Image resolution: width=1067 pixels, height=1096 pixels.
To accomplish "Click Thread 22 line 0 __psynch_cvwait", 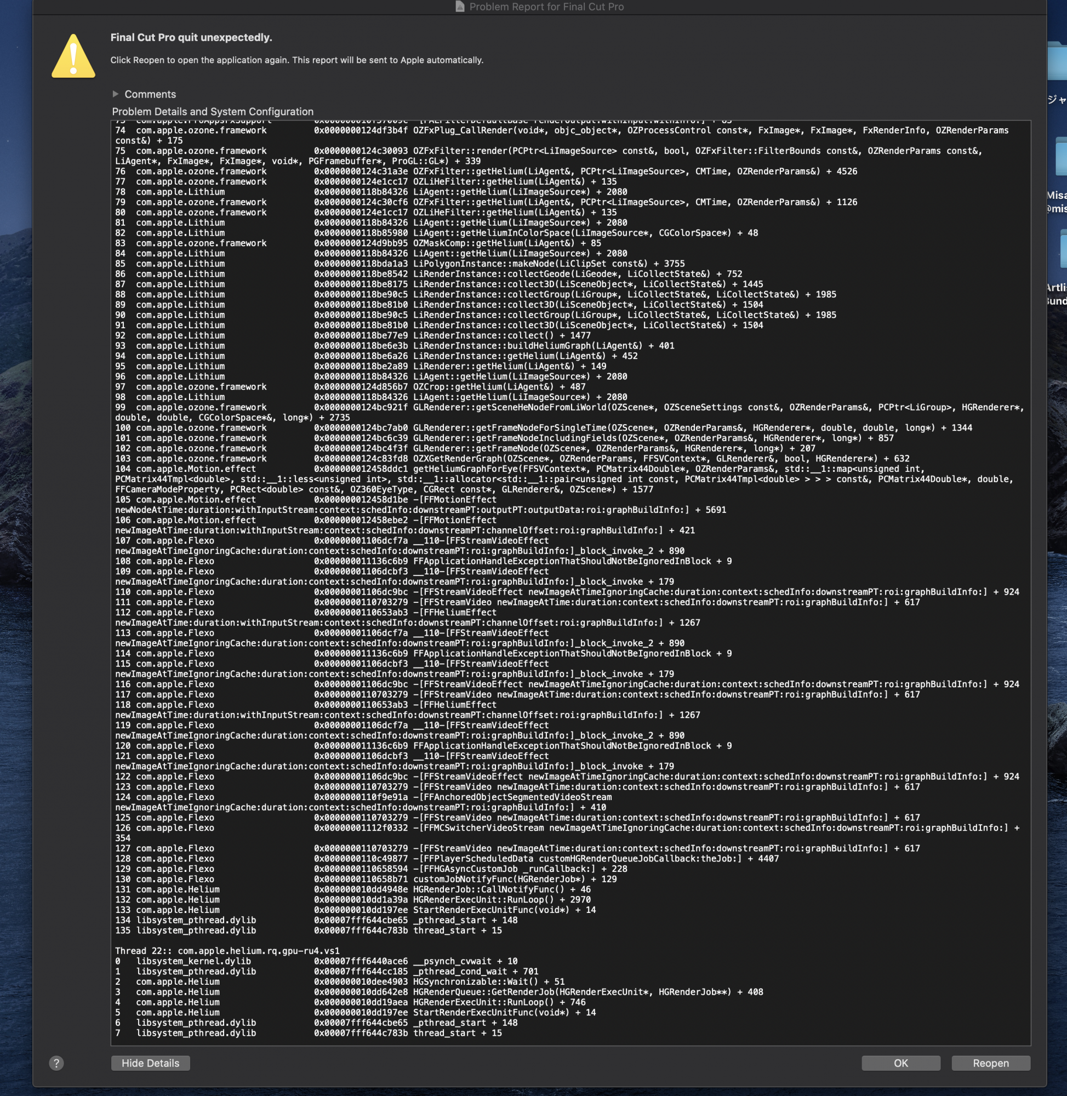I will (x=316, y=961).
